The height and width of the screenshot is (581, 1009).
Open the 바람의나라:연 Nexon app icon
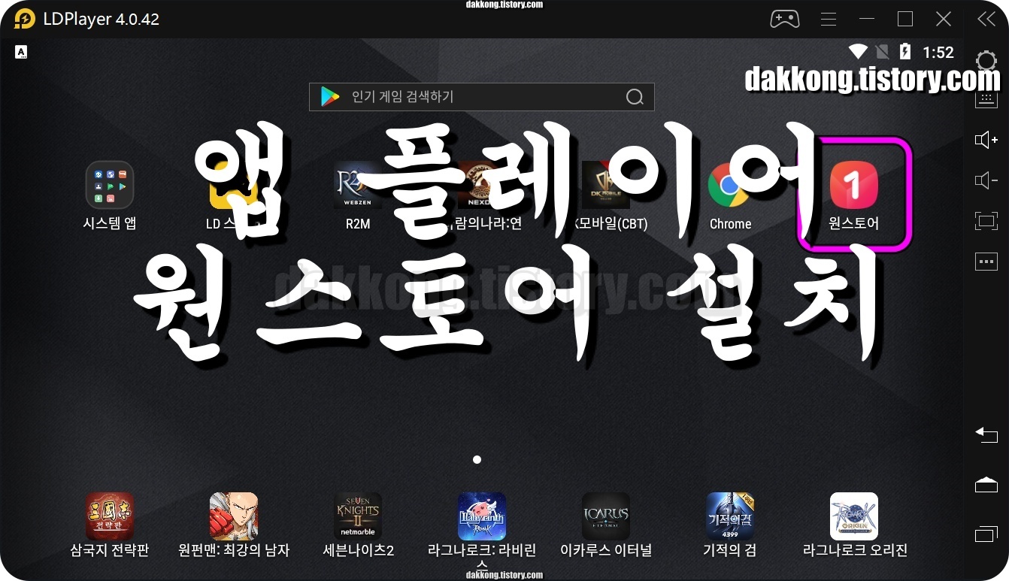[482, 185]
